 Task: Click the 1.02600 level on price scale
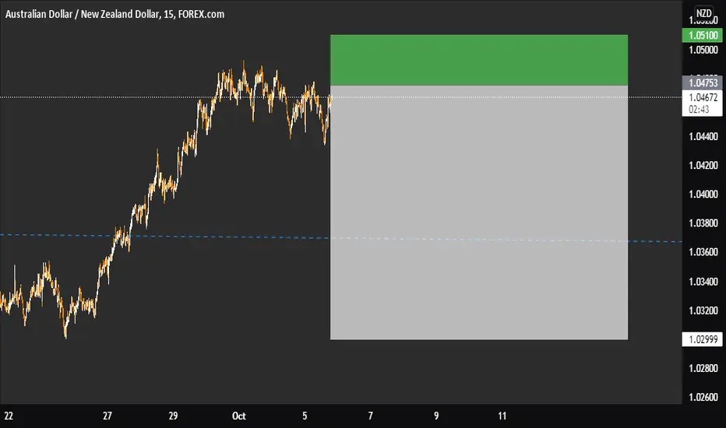tap(703, 398)
